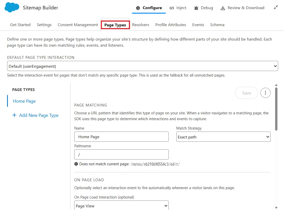Click the scroll down arrow of page panel
The width and height of the screenshot is (284, 216).
click(276, 208)
